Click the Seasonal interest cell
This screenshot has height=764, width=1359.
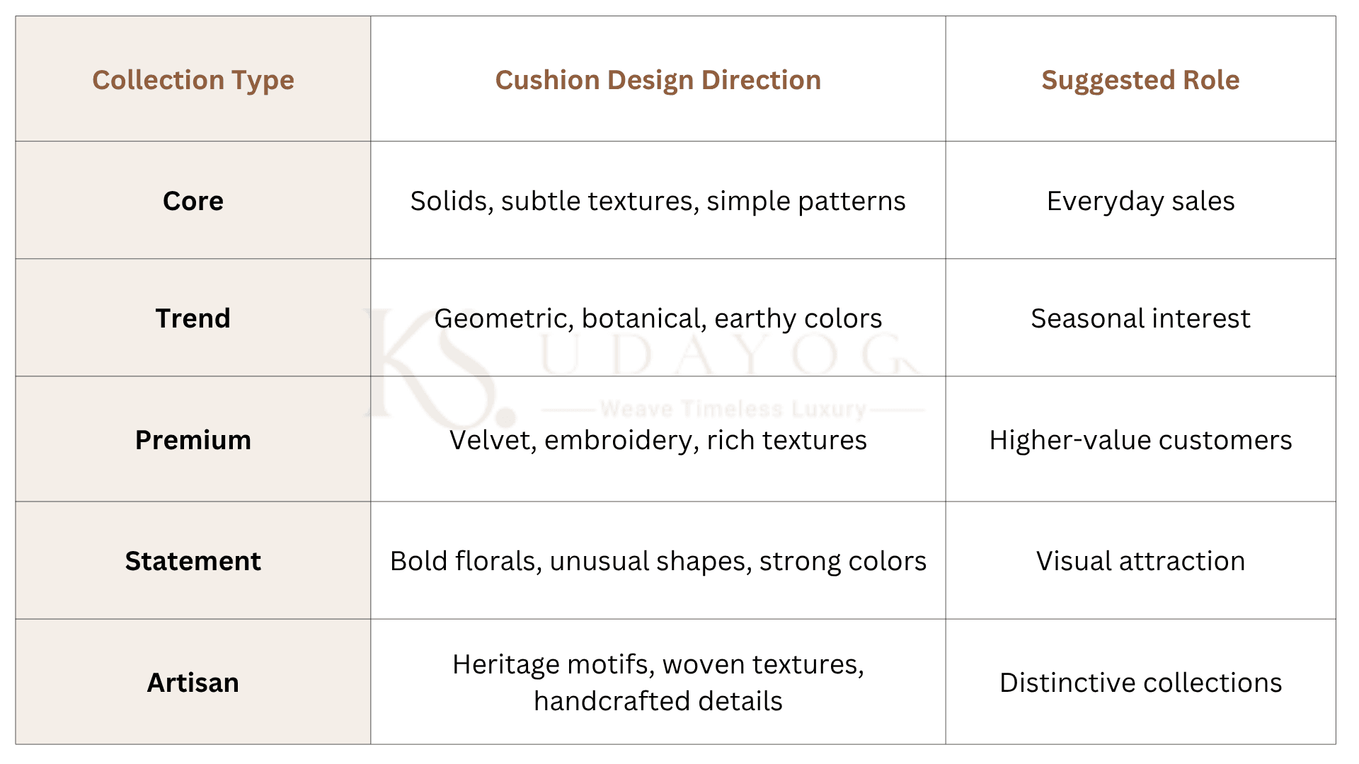(1141, 318)
